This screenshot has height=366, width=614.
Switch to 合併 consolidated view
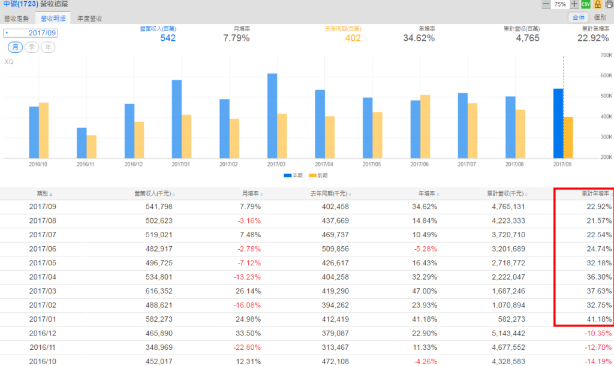pos(579,17)
